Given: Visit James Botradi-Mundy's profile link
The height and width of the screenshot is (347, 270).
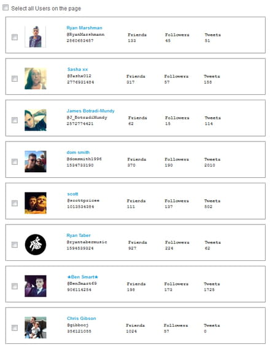Looking at the screenshot, I should 91,111.
